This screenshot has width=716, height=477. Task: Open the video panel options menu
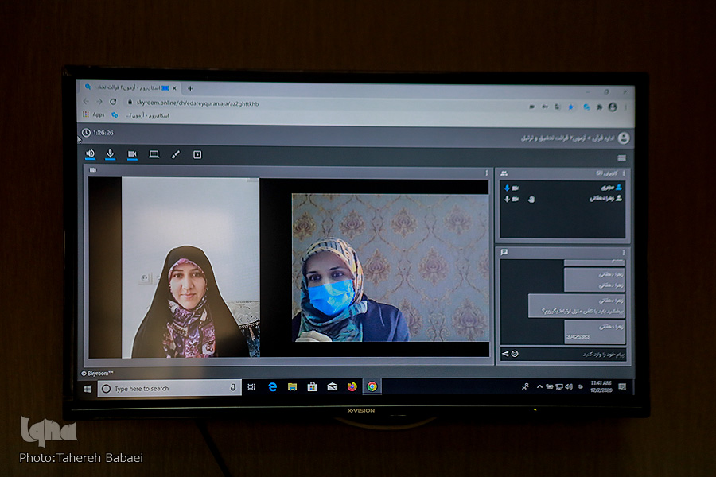click(487, 172)
